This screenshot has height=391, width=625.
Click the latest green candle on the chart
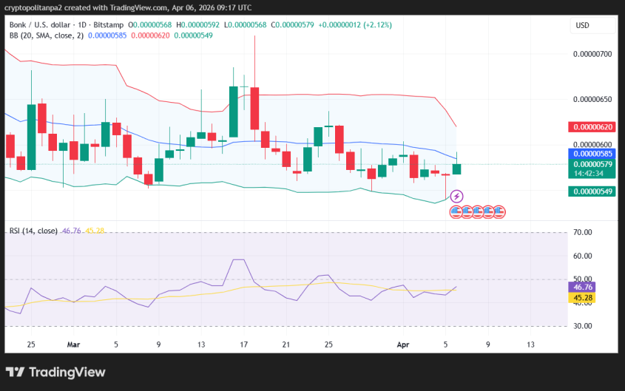coord(456,169)
